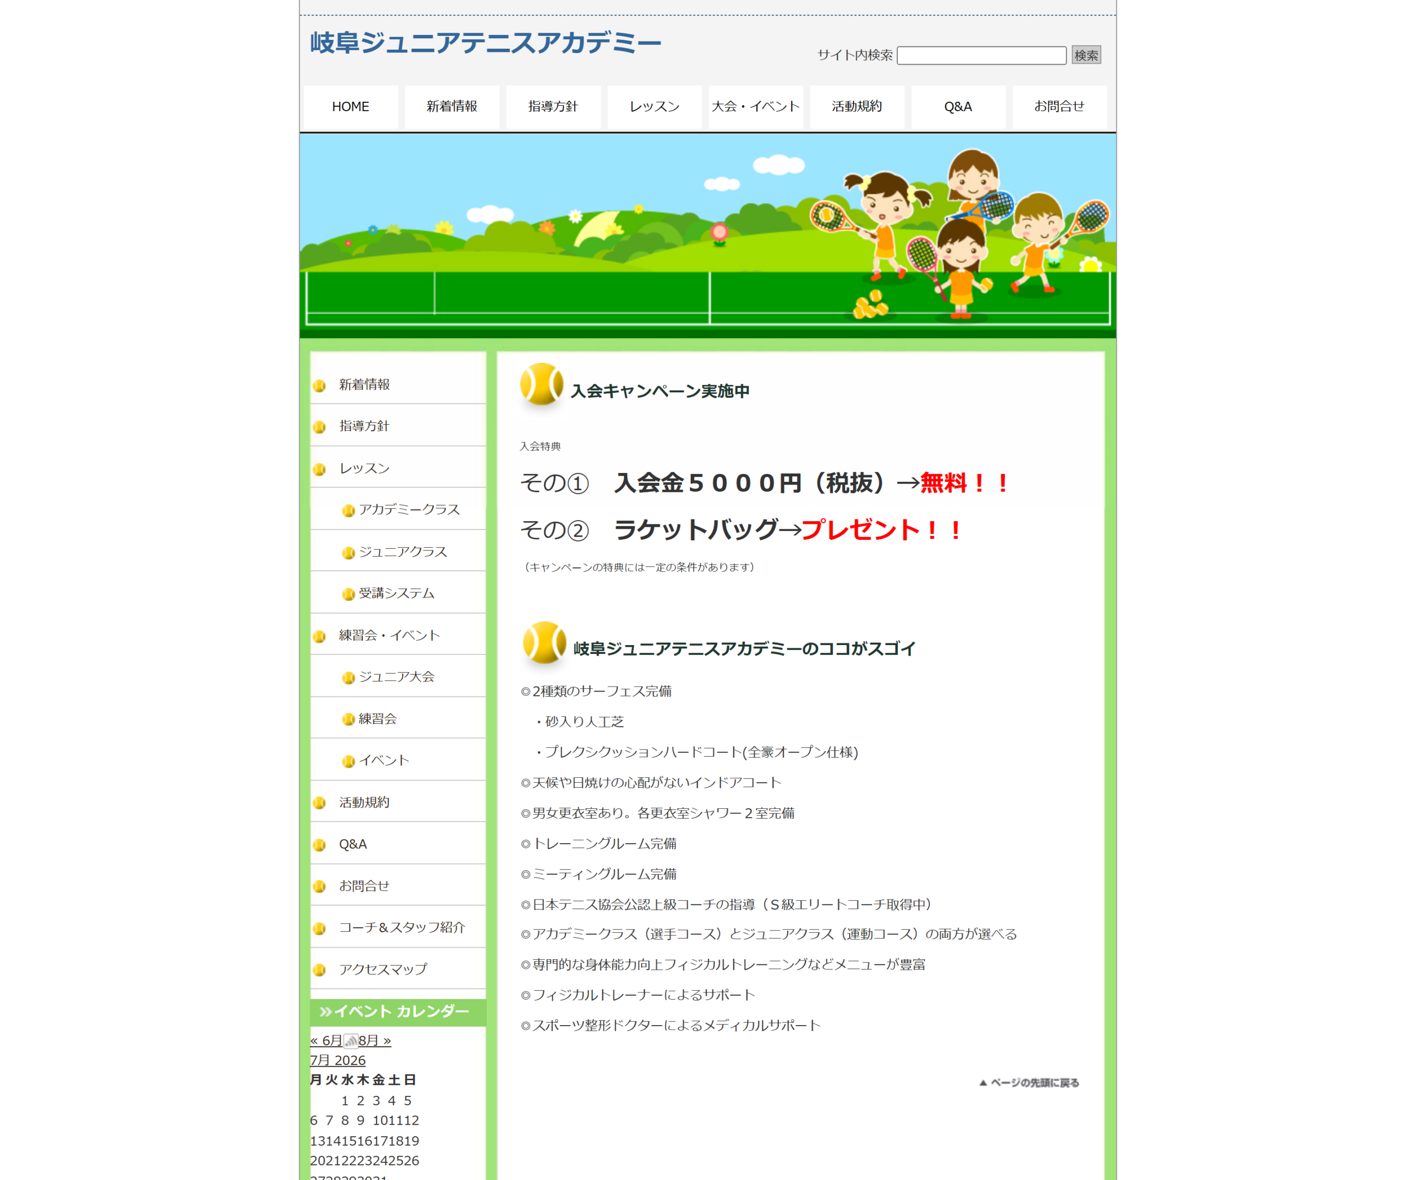Click large tennis ball icon beside 入会キャンペーン実施中
Image resolution: width=1416 pixels, height=1180 pixels.
pos(542,384)
